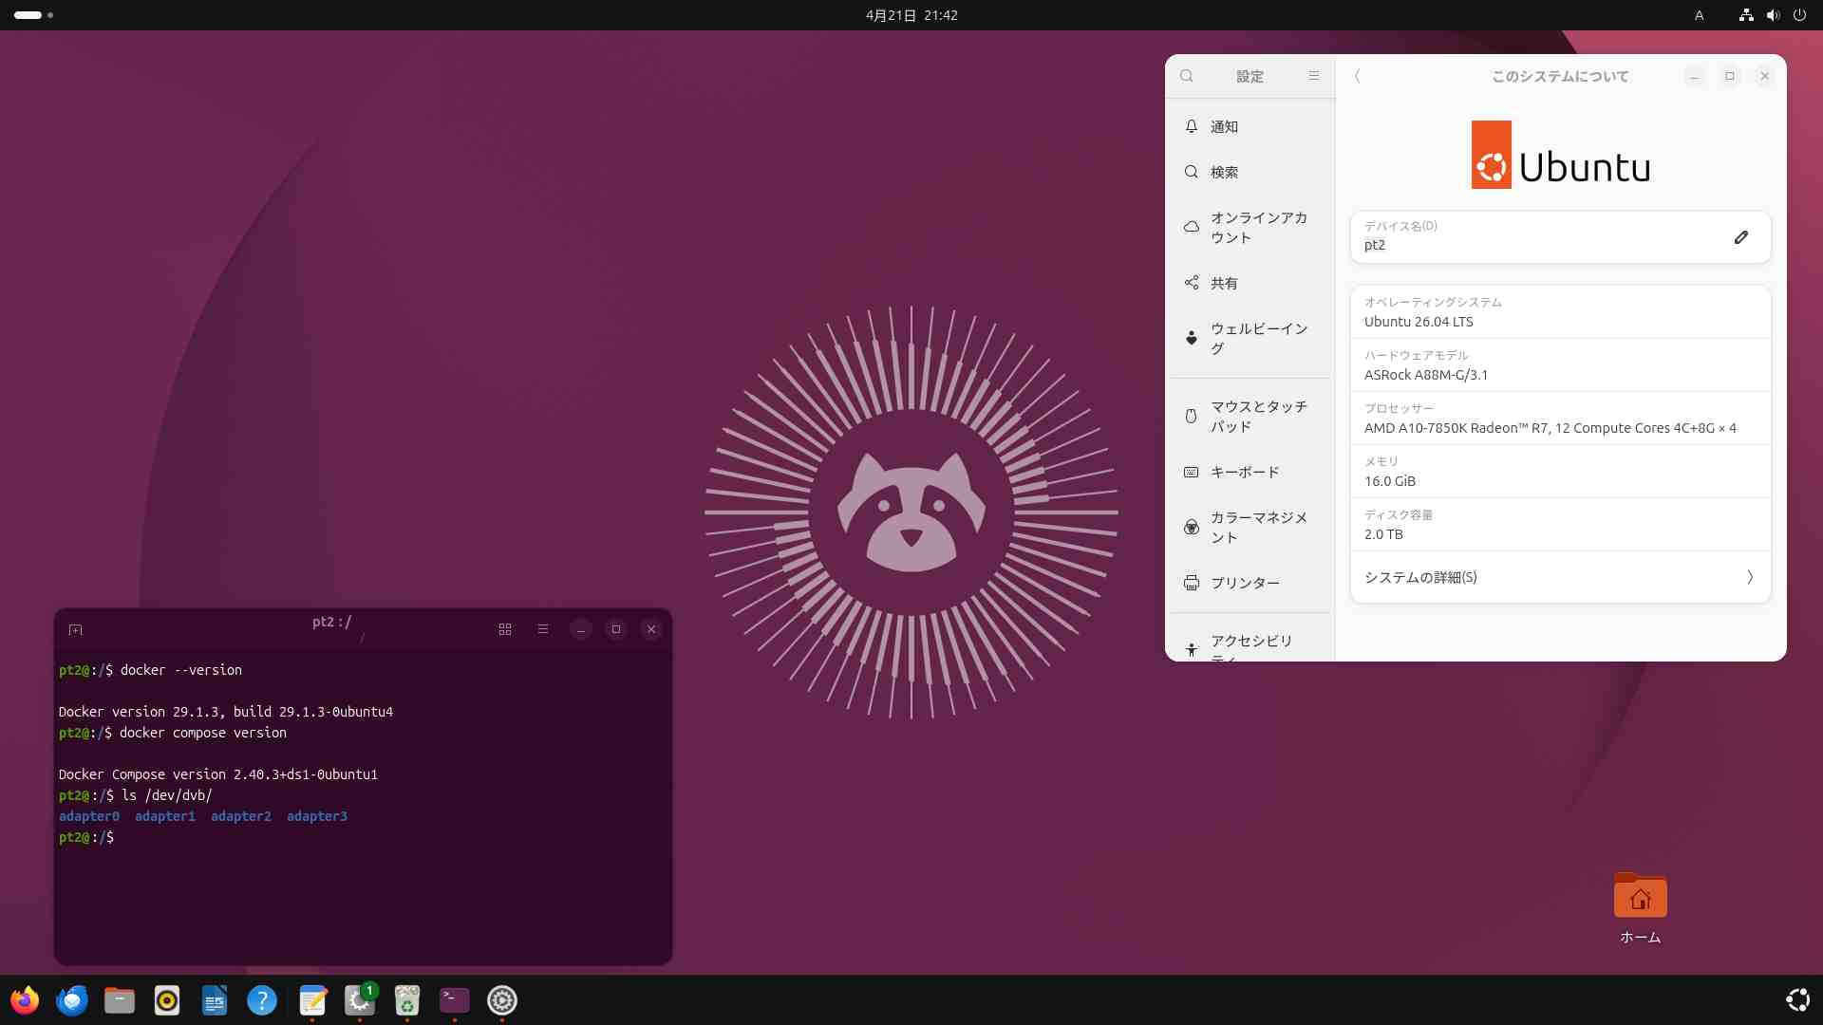Open new tab in terminal
Screen dimensions: 1823x1025
(76, 629)
